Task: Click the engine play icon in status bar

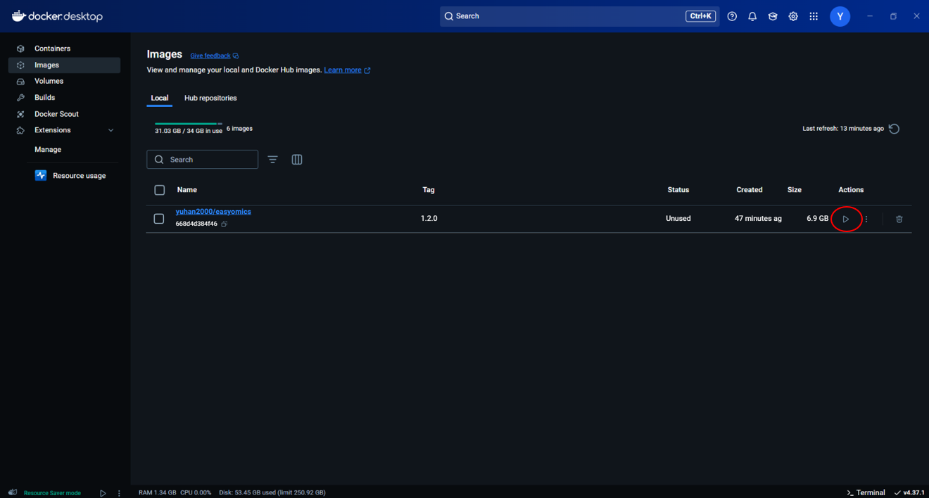Action: [103, 493]
